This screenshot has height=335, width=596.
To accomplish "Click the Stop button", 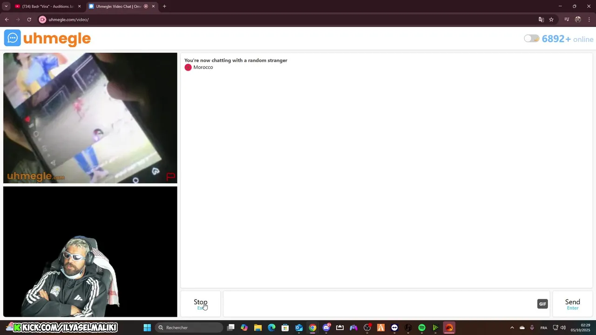I will coord(201,304).
